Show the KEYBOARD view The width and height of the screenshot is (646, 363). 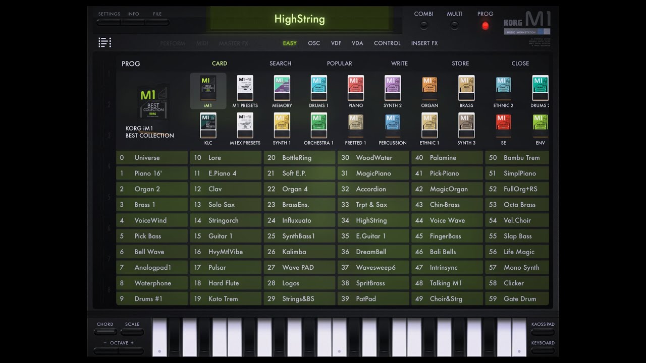[x=543, y=350]
